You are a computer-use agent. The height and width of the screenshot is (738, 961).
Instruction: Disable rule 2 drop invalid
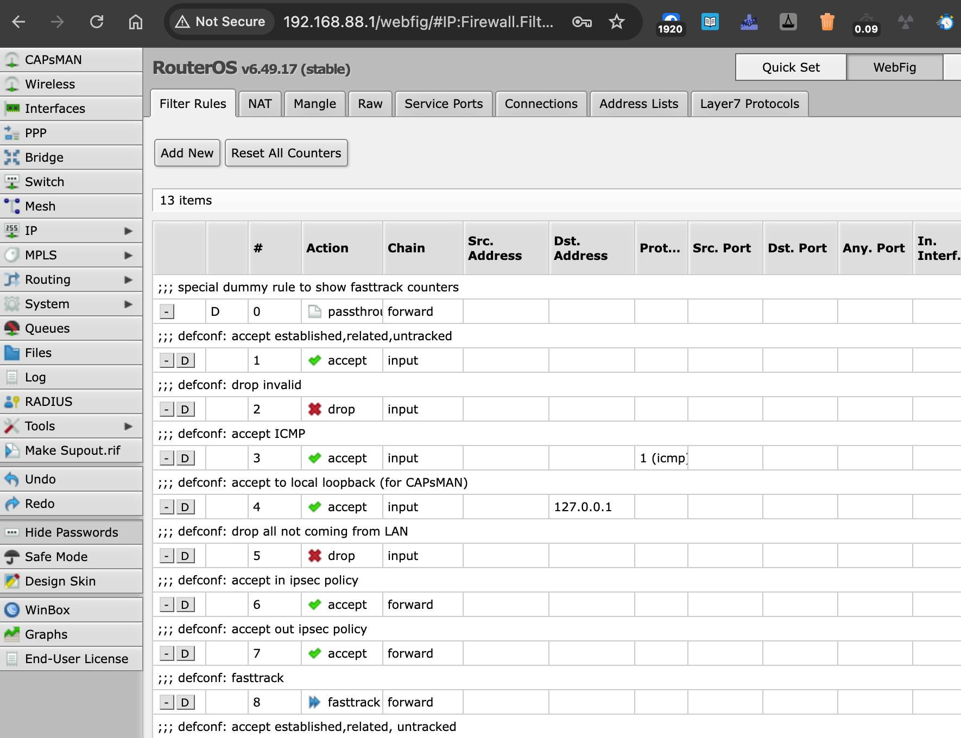point(185,409)
